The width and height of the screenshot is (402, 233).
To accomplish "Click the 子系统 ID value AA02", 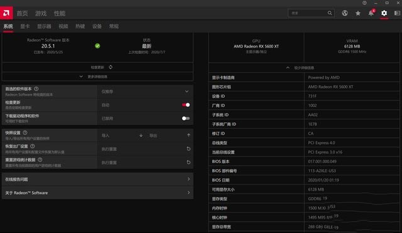I will (313, 115).
